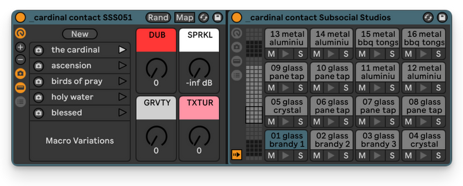Viewport: 463px width, 186px height.
Task: Launch 'the cardinal' macro variation
Action: 122,50
